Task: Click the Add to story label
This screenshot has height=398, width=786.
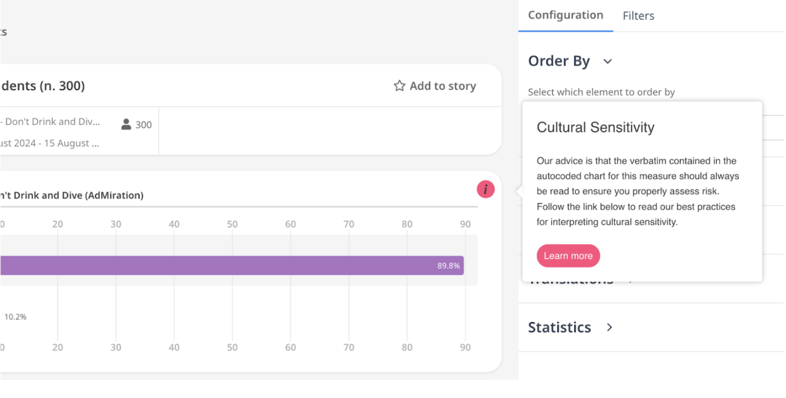Action: (442, 86)
